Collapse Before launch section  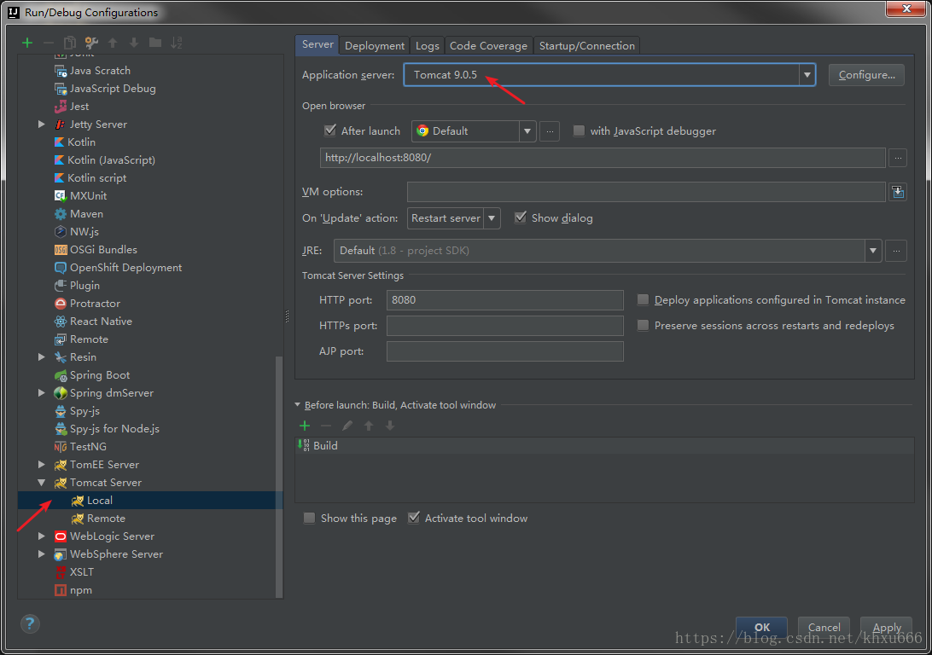coord(298,405)
